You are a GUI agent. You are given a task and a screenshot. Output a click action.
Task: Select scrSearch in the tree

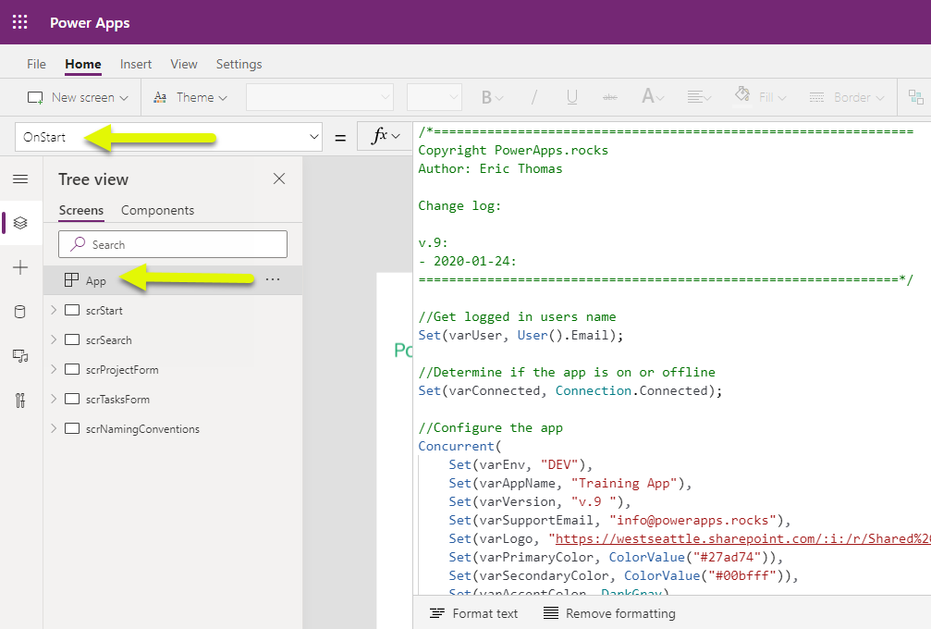coord(109,339)
